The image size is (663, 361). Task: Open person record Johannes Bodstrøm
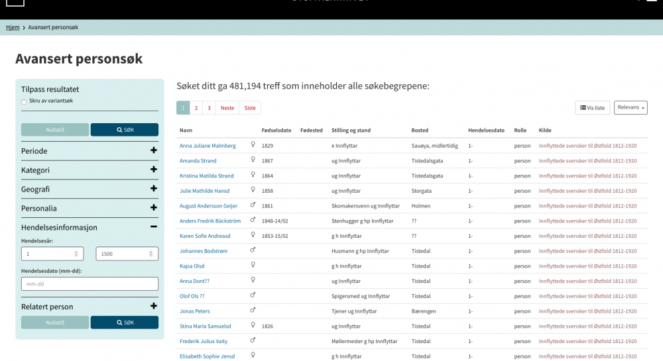[204, 251]
